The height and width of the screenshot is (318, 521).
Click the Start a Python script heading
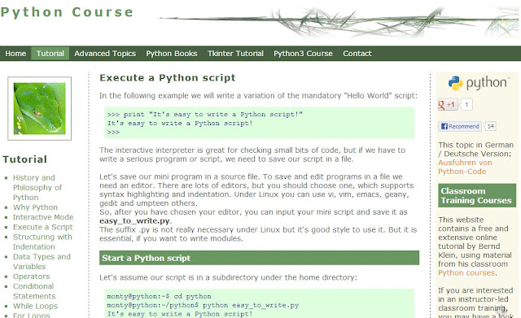click(259, 258)
